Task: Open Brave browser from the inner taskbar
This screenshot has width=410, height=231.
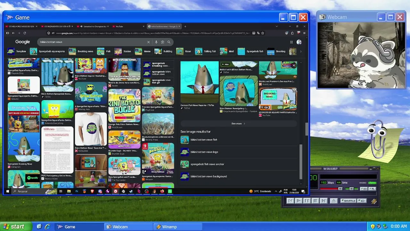Action: 92,191
